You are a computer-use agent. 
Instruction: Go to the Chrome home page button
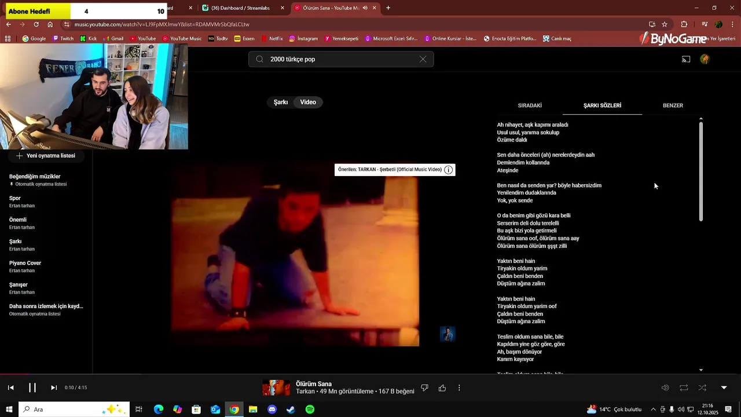(x=50, y=24)
